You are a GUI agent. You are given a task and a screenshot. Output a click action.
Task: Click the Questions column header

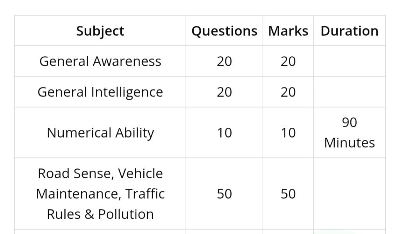tap(224, 31)
